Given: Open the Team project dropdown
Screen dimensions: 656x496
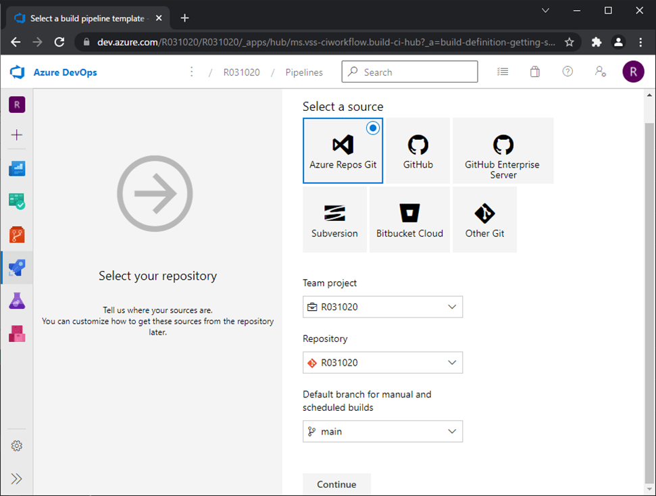Looking at the screenshot, I should tap(383, 307).
